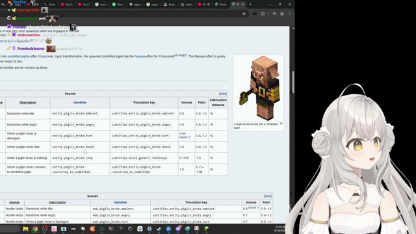Hide the second Sounds table
The height and width of the screenshot is (234, 416).
[267, 196]
